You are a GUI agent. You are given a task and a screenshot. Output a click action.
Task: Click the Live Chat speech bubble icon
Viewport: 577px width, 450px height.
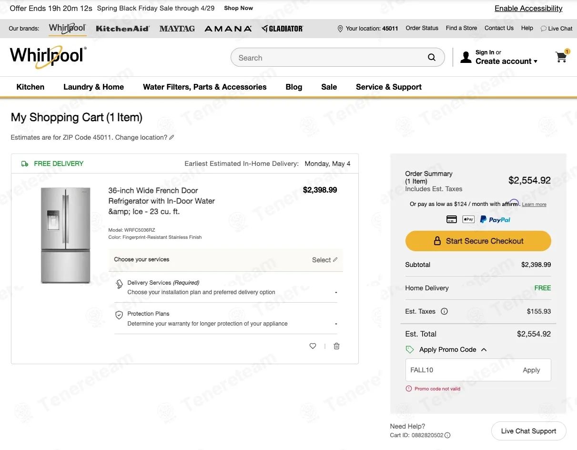(x=544, y=29)
